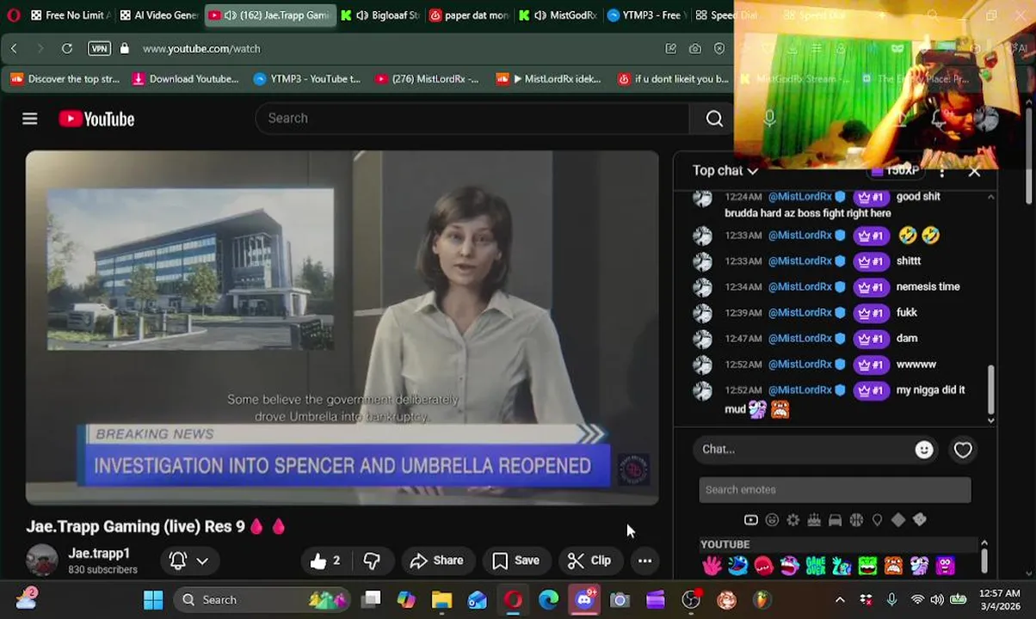Collapse the YOUTUBE emote section arrow
Screen dimensions: 1036x619
coord(984,543)
